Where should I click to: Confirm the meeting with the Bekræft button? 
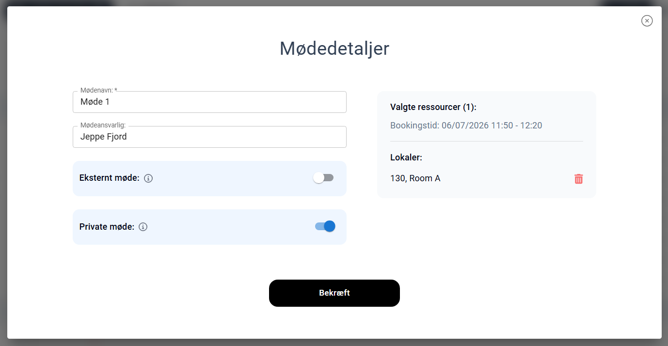point(334,293)
